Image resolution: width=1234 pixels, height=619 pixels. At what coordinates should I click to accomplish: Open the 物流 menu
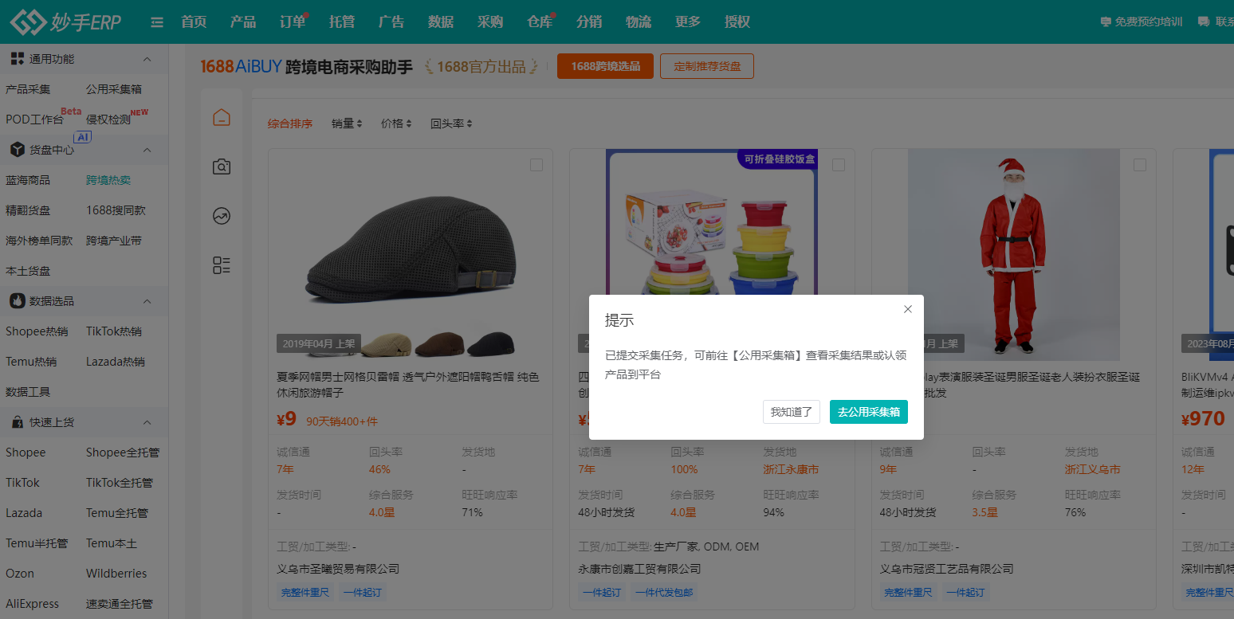click(639, 22)
